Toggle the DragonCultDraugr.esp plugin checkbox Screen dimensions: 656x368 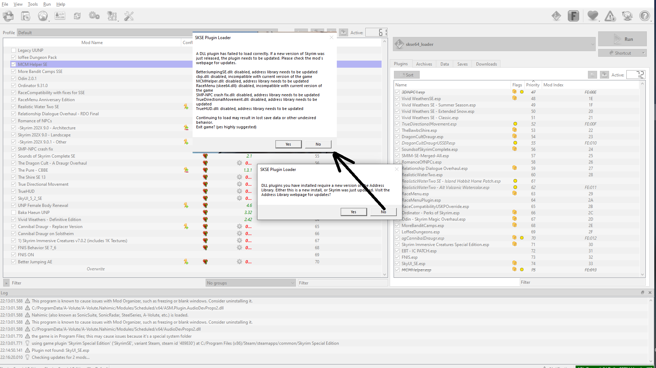click(397, 136)
